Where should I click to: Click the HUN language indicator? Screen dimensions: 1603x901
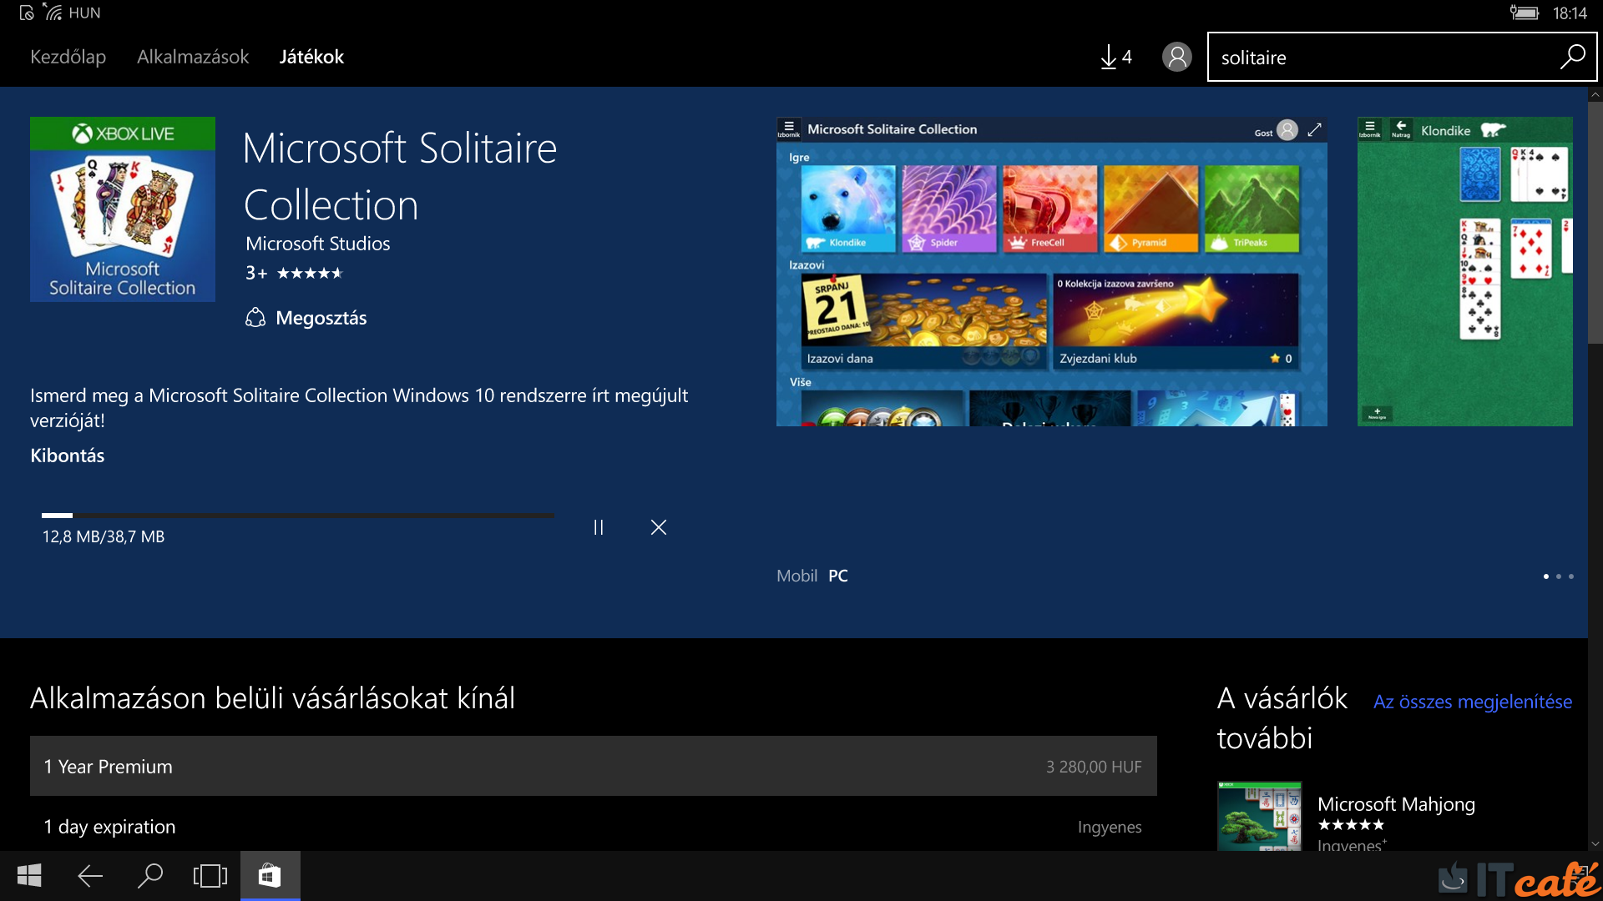[x=84, y=13]
